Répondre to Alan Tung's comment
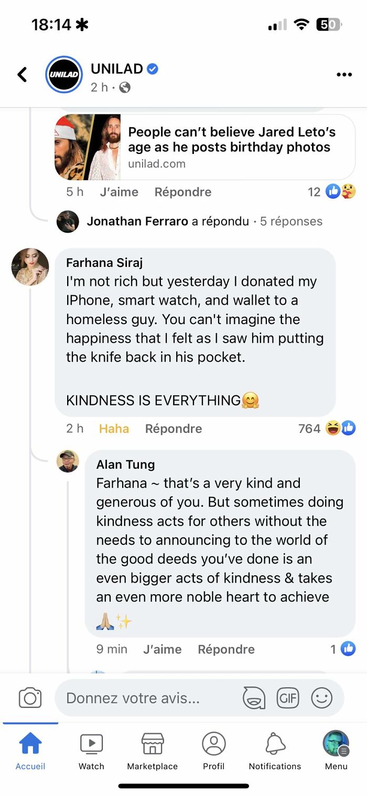 [226, 649]
